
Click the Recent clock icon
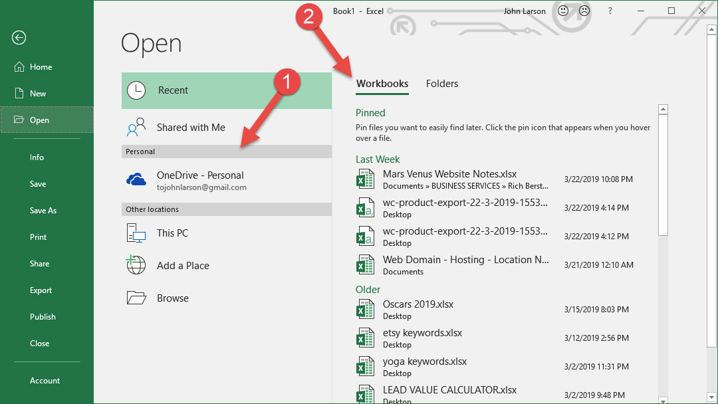[x=136, y=90]
